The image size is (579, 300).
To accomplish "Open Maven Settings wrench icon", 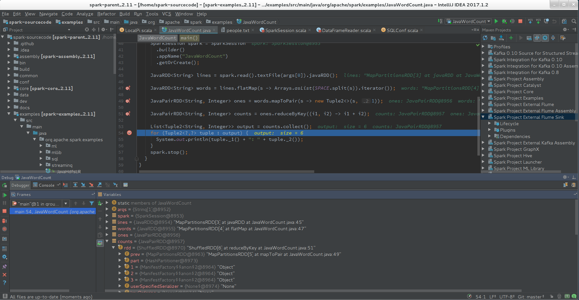I will coord(563,38).
